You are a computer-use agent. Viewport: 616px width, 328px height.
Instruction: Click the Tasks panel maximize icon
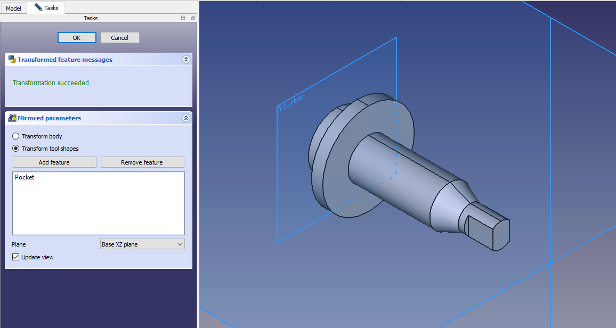(x=183, y=18)
